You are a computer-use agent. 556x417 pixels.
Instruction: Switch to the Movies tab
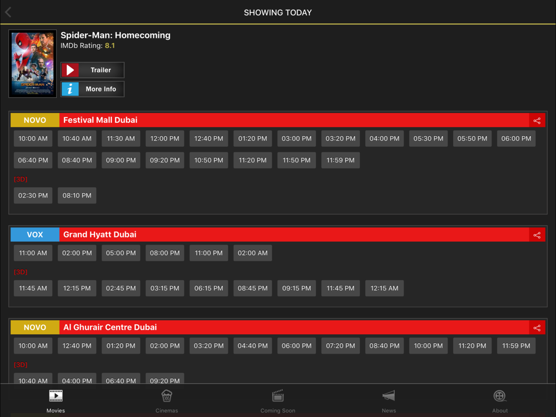(56, 400)
